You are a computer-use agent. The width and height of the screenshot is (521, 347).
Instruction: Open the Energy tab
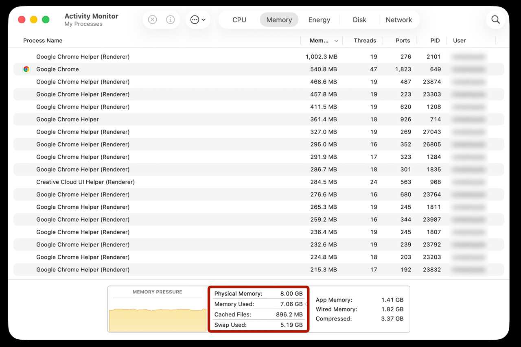[319, 20]
